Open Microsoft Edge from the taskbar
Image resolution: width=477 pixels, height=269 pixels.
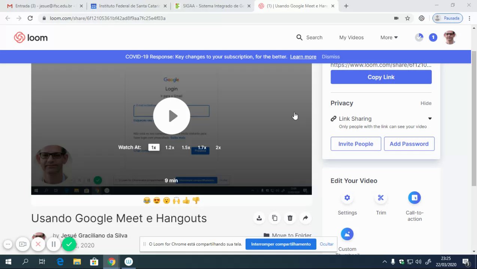tap(60, 262)
